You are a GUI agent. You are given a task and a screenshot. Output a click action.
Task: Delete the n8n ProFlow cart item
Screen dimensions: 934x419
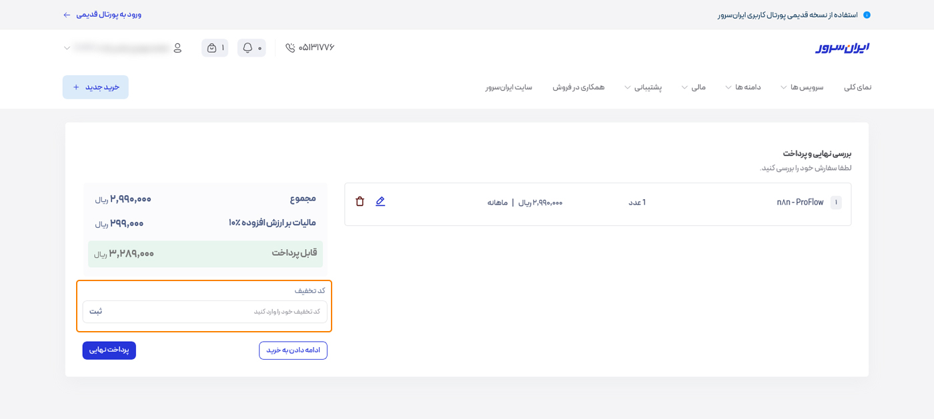click(360, 201)
